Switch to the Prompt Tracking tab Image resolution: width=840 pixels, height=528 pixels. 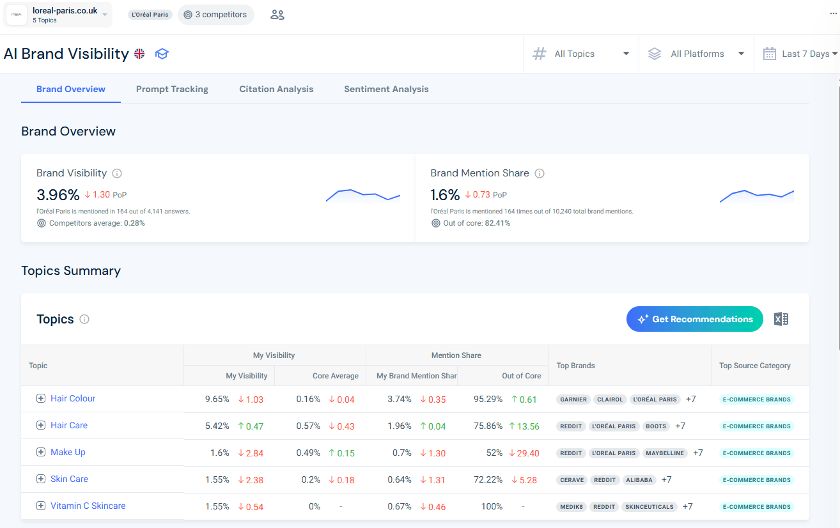(172, 89)
